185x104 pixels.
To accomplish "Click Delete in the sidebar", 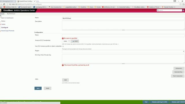I will pos(3,24).
